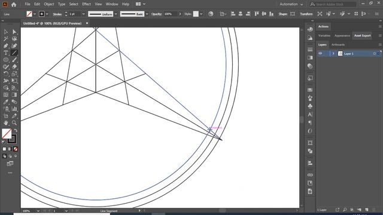Select the Symbol Sprayer tool
This screenshot has height=215, width=383.
(6, 109)
